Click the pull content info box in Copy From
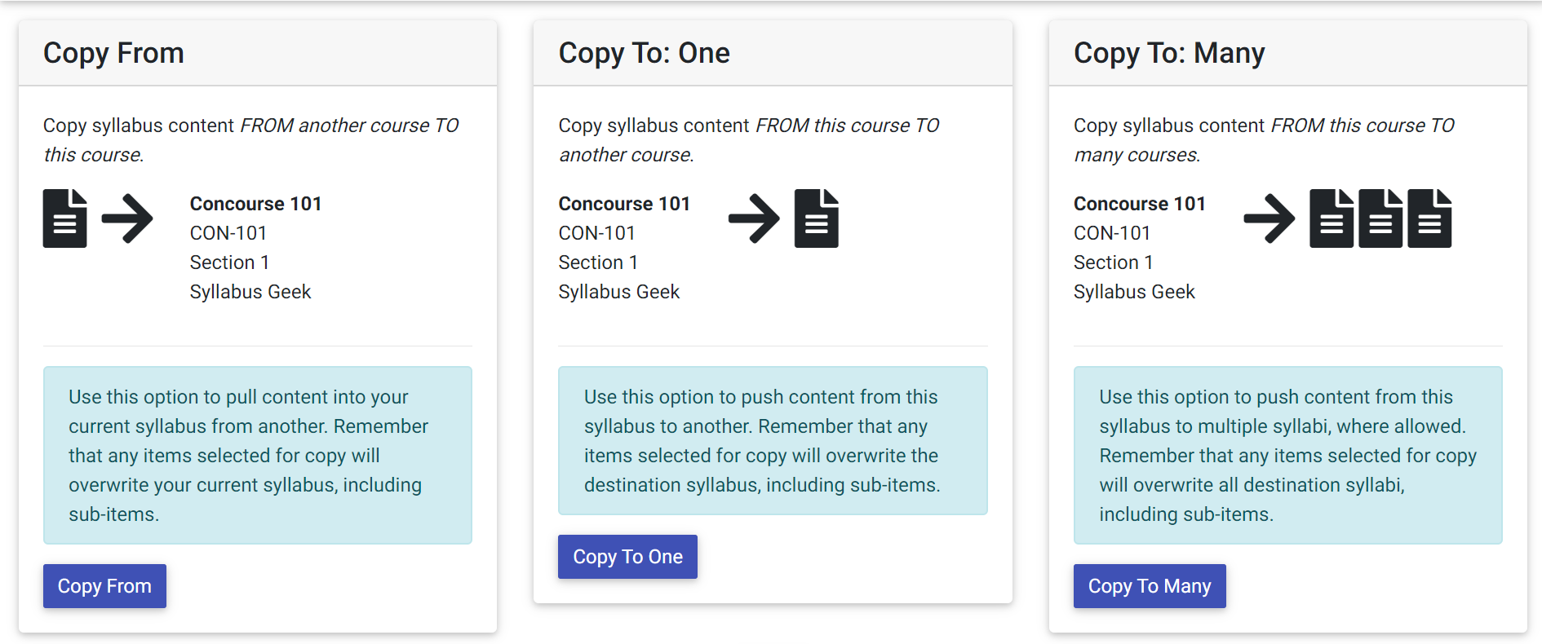The height and width of the screenshot is (644, 1542). click(x=258, y=455)
